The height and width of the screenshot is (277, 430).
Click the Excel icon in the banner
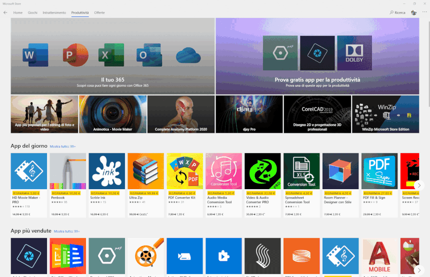tap(111, 55)
